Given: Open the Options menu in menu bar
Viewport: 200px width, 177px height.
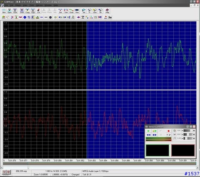Looking at the screenshot, I should point(39,5).
